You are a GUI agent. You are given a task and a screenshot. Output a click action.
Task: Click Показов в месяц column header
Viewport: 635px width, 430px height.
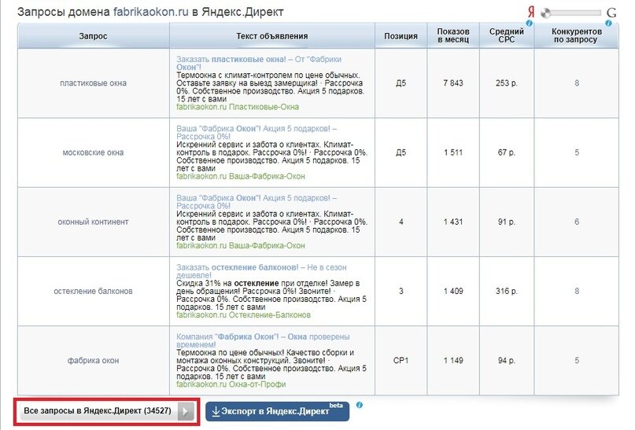tap(453, 35)
